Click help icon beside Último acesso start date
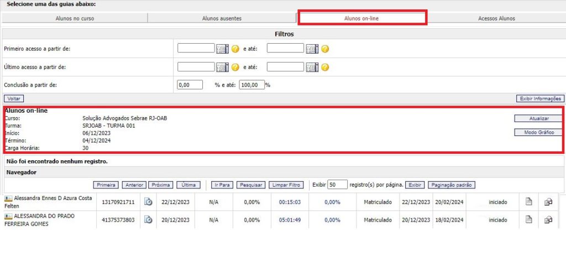Viewport: 566px width, 273px height. coord(235,67)
